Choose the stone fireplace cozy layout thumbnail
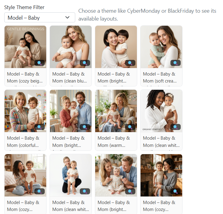Screen dimensions: 223x214 coord(161,175)
